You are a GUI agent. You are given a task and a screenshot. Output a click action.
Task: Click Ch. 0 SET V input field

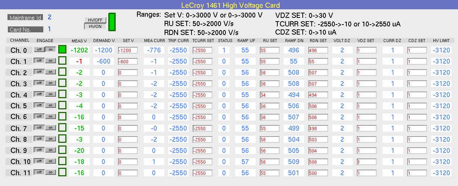click(128, 50)
